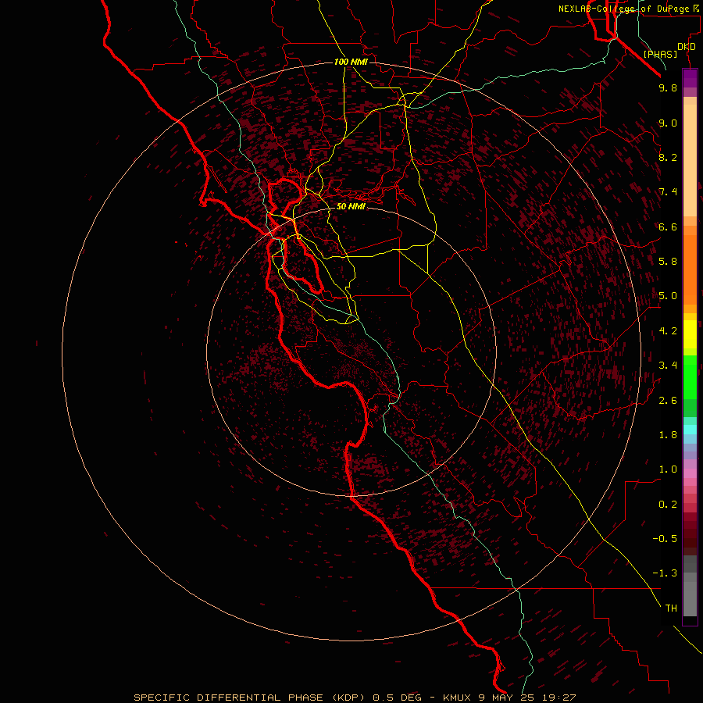The height and width of the screenshot is (703, 703).
Task: Click the 9.0 value on the color scale
Action: (x=668, y=123)
